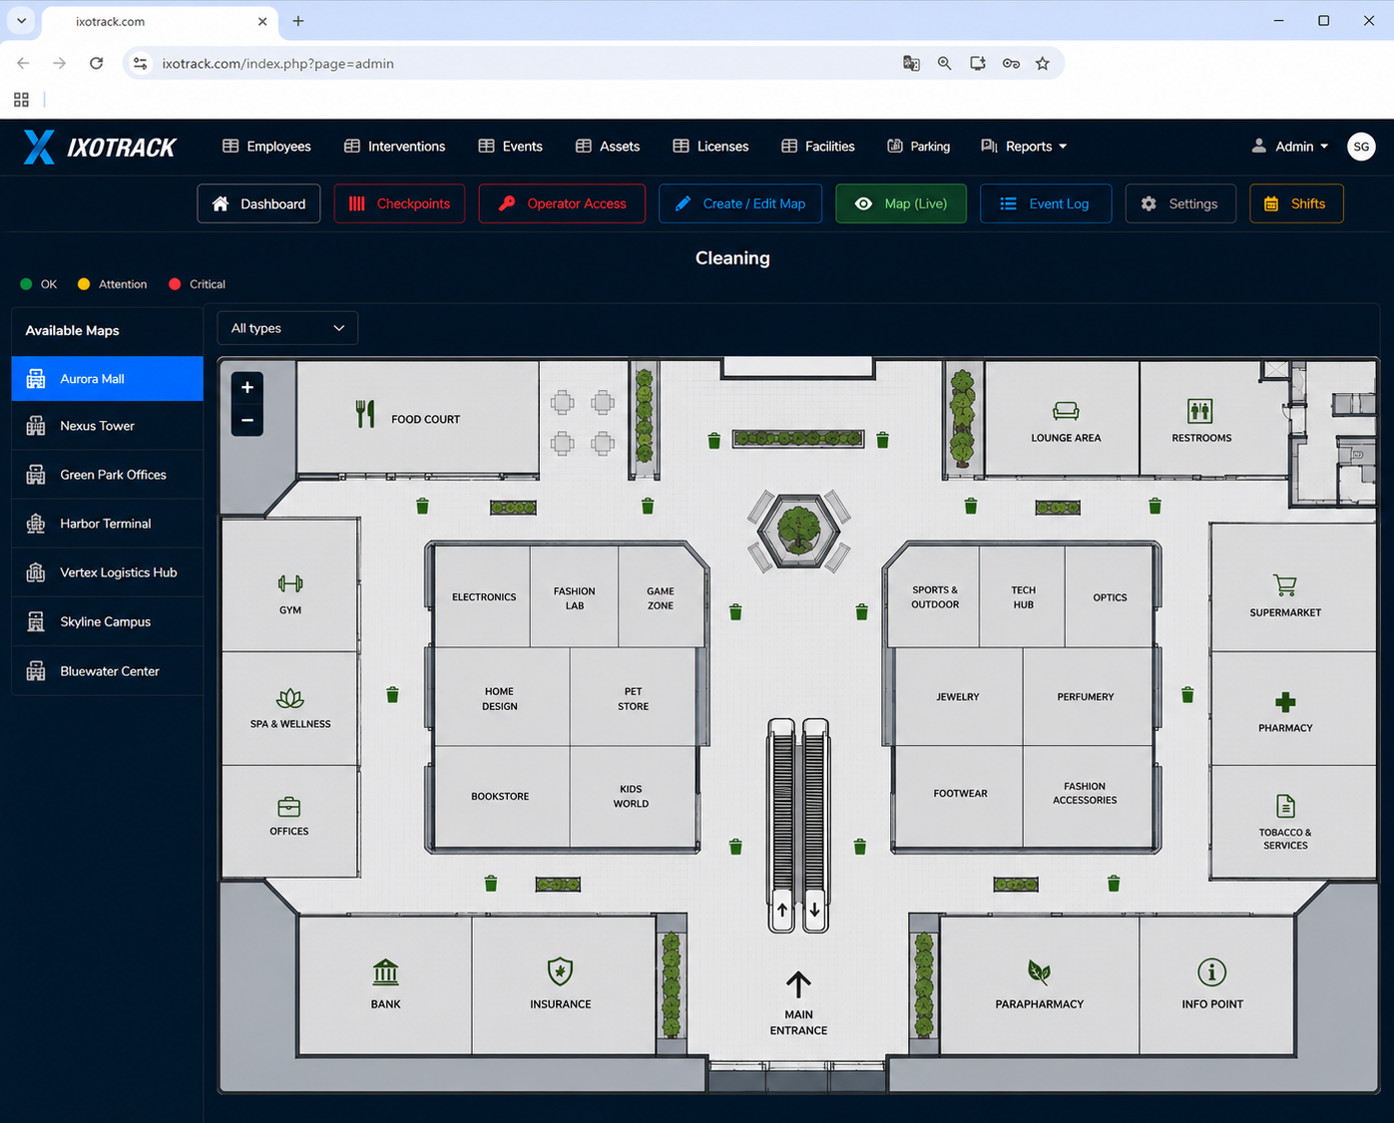
Task: Click the Info Point icon
Action: (x=1211, y=971)
